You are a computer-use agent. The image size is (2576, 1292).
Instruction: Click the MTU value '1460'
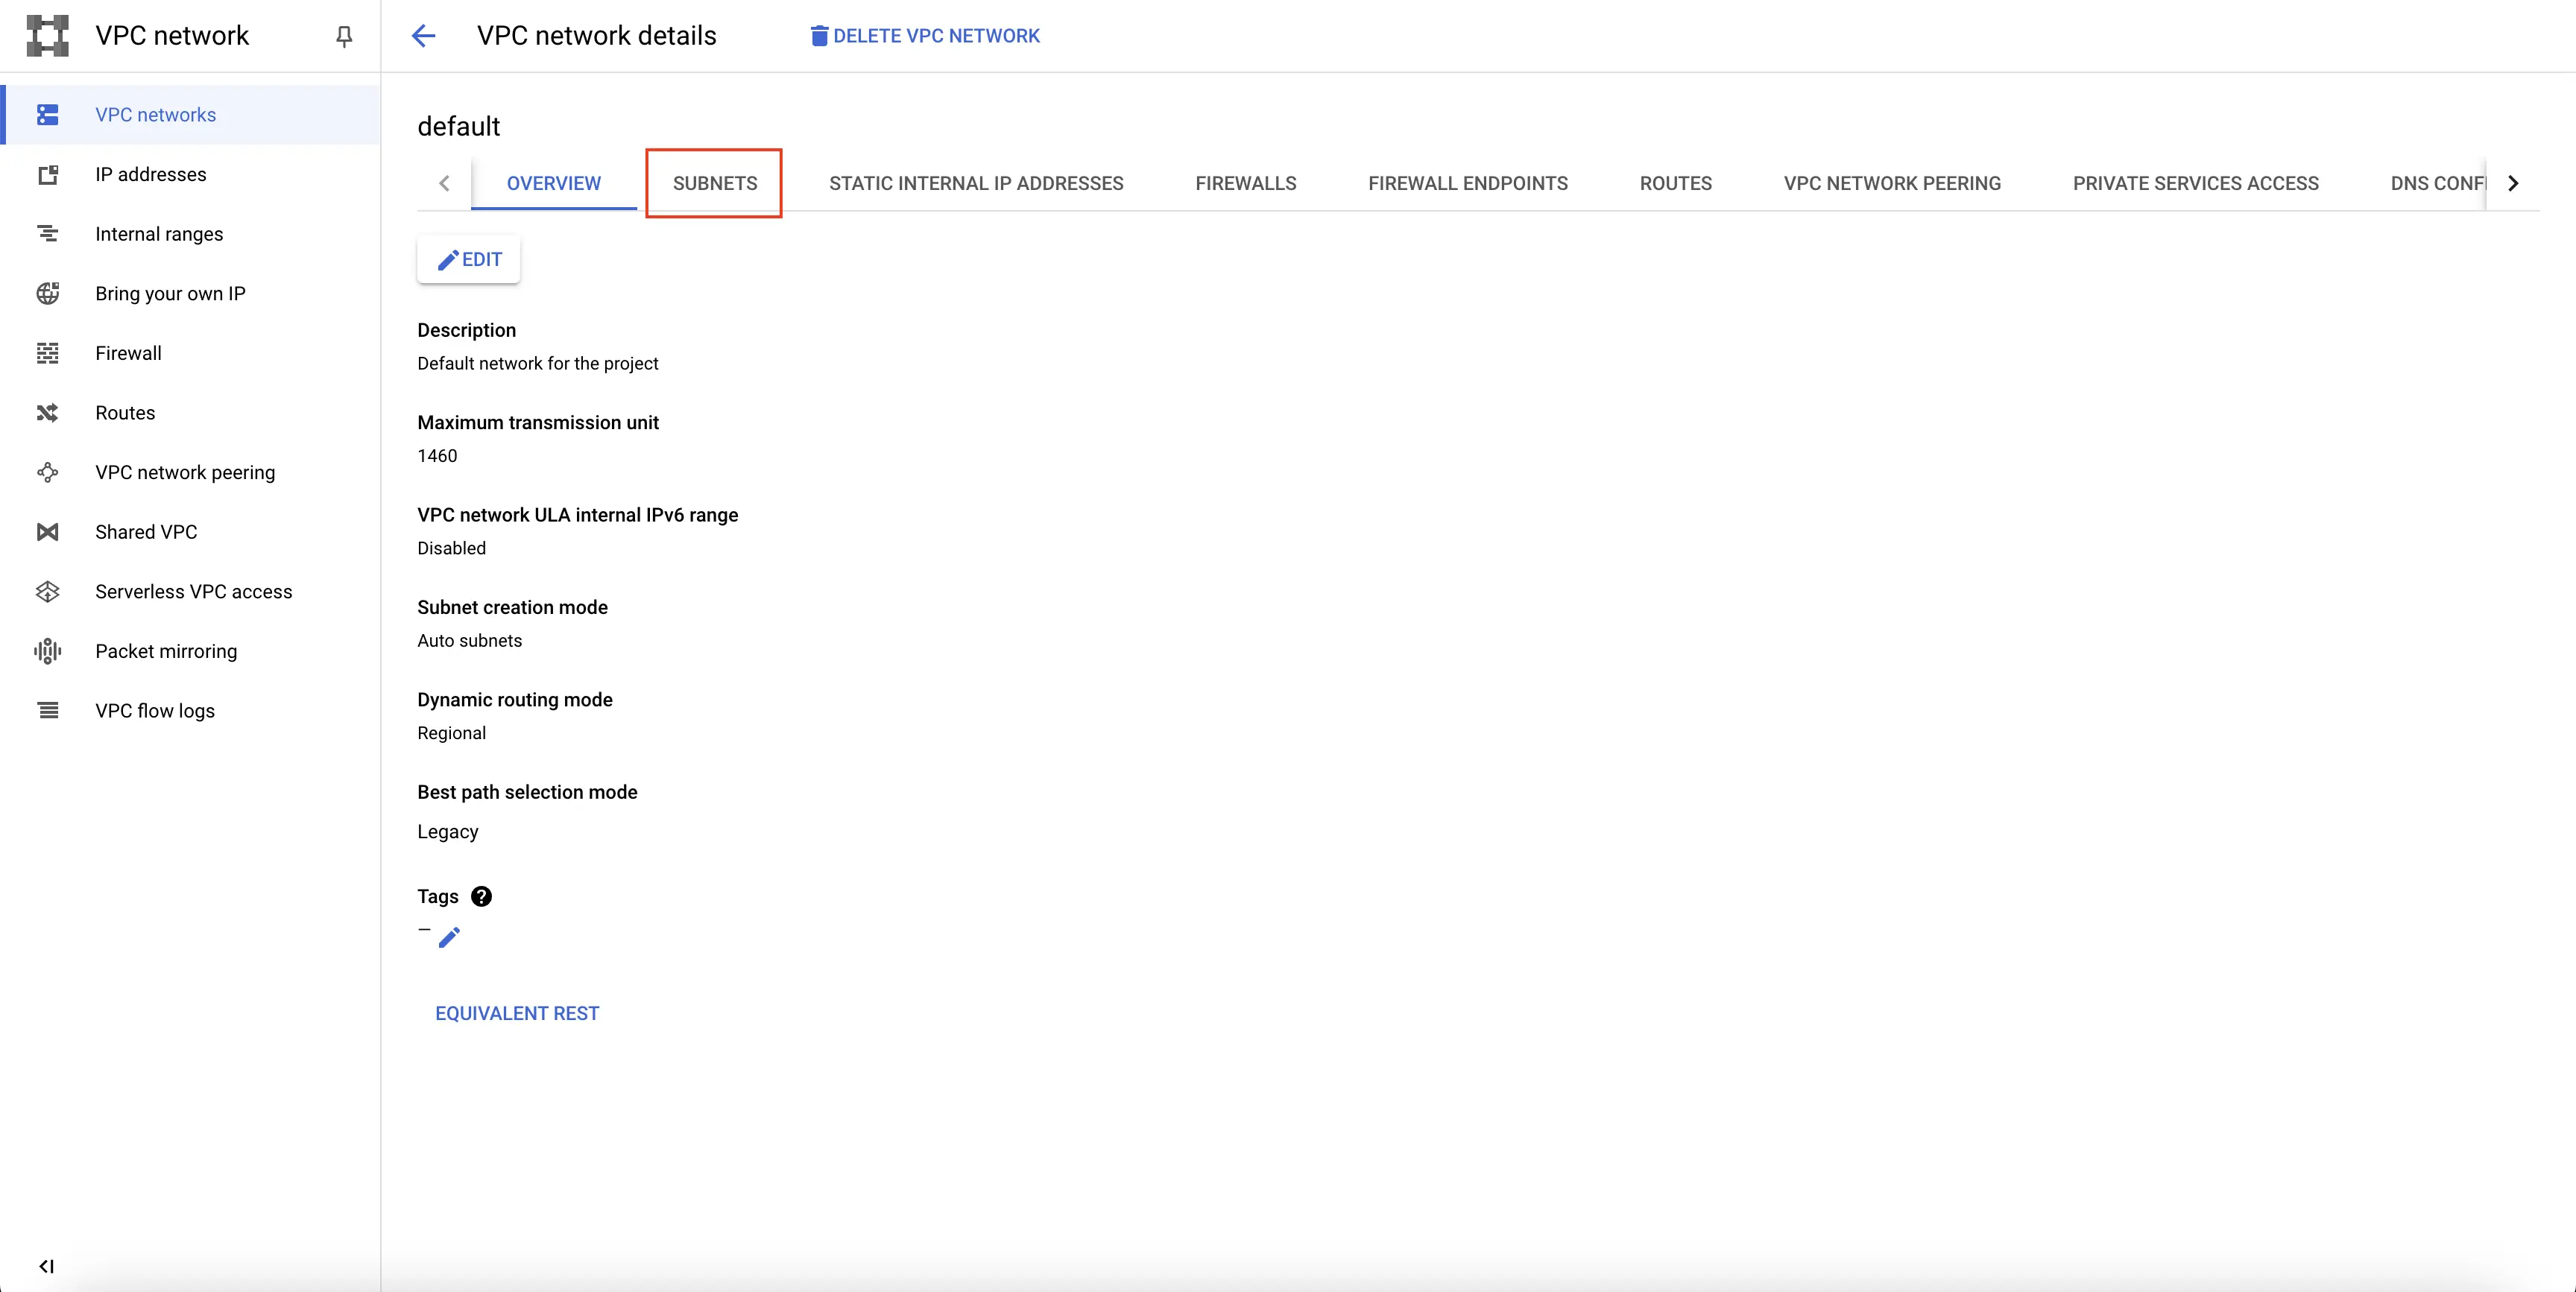tap(437, 456)
